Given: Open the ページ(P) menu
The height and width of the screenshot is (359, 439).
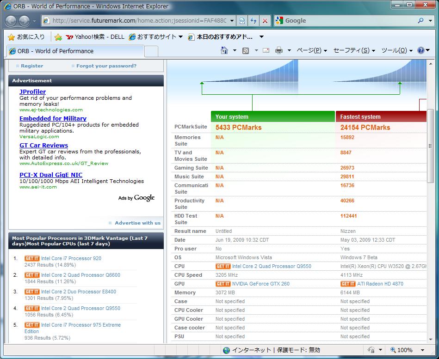Looking at the screenshot, I should (312, 51).
